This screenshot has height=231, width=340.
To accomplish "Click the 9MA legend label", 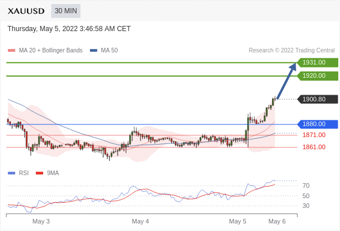I will (x=53, y=173).
